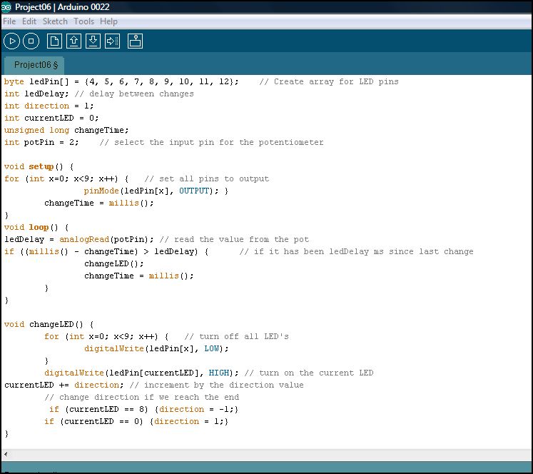Image resolution: width=533 pixels, height=474 pixels.
Task: Click the 'pinMode(ledPin[x], OUTPUT);' line
Action: (156, 191)
